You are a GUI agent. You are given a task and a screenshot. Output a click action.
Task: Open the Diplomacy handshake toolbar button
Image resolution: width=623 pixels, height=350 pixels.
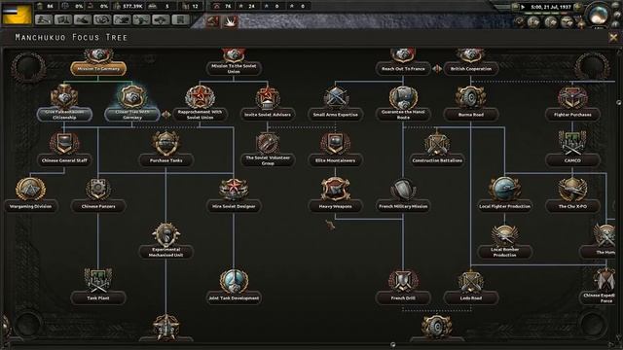point(83,19)
